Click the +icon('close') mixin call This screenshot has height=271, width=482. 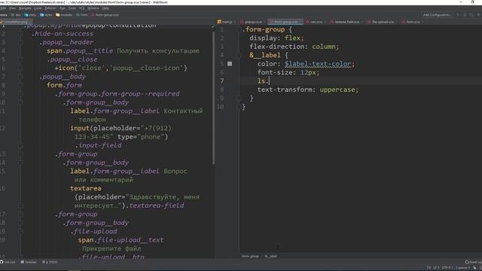[x=120, y=68]
